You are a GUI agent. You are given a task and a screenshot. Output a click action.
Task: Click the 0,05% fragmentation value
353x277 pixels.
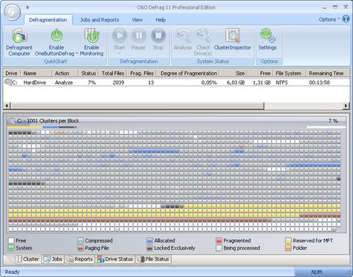pyautogui.click(x=209, y=82)
